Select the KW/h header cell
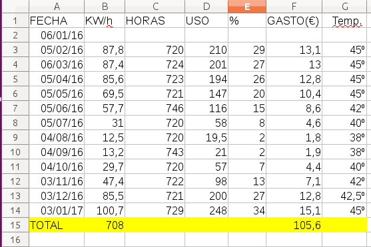 point(105,21)
